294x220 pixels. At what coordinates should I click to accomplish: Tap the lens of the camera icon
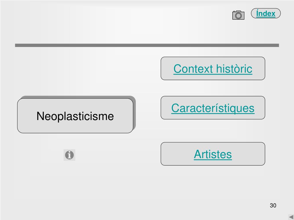[238, 16]
